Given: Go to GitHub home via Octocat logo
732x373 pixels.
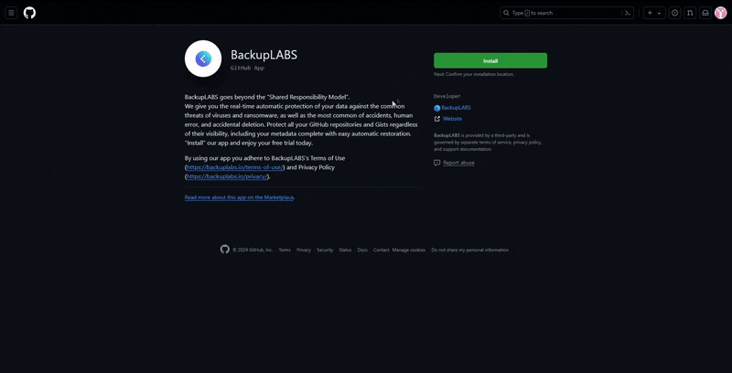Looking at the screenshot, I should (x=29, y=13).
